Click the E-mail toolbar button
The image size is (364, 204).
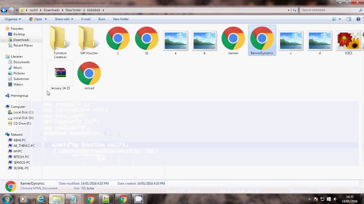[x=86, y=19]
